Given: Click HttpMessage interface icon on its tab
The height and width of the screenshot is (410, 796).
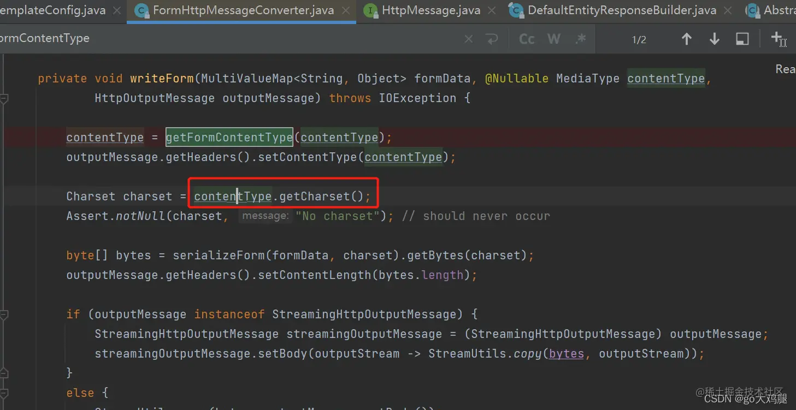Looking at the screenshot, I should [x=370, y=10].
